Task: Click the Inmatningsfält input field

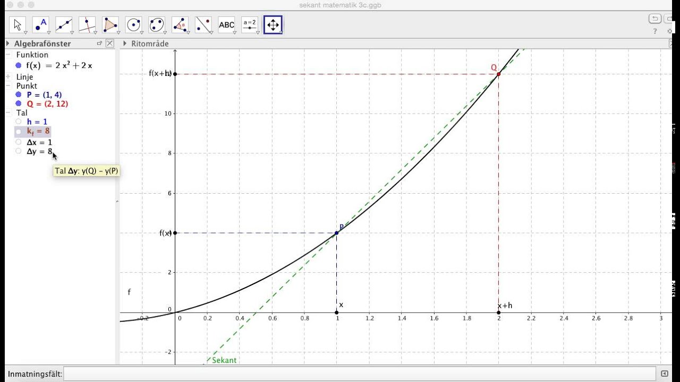Action: 360,374
